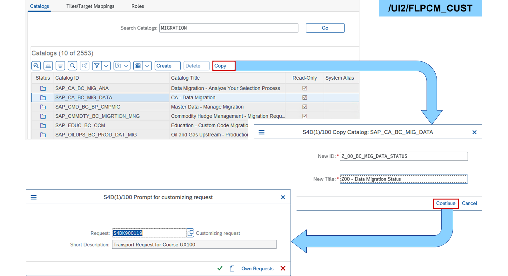Select catalog ID SAP_CMD_BC_BP_CMPMIG
508x276 pixels.
(x=88, y=107)
